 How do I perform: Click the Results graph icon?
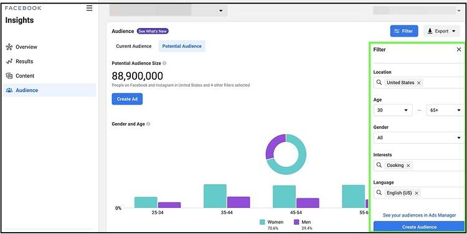[x=9, y=62]
